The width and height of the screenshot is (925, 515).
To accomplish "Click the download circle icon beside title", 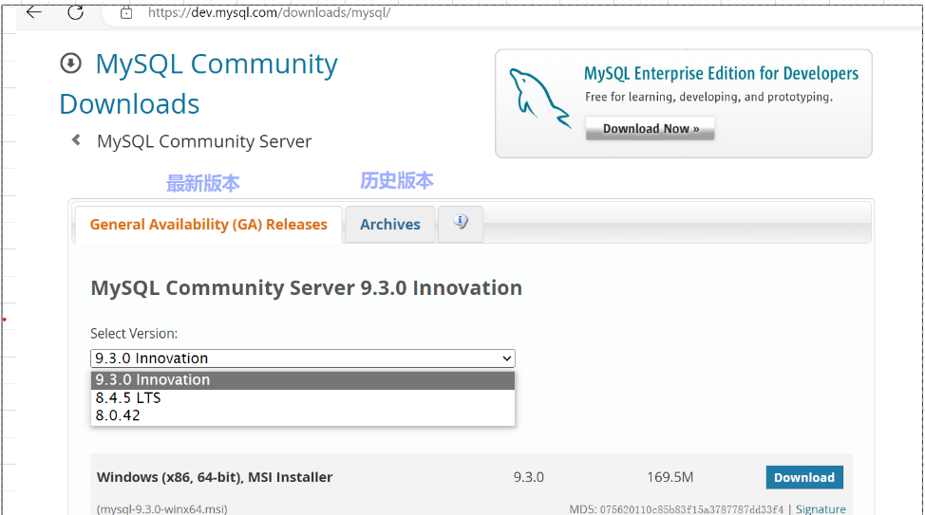I will (x=71, y=63).
